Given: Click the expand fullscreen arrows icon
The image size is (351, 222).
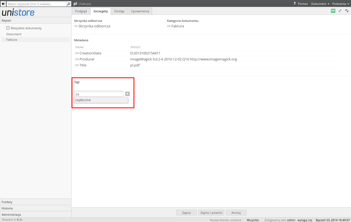Looking at the screenshot, I should 347,11.
